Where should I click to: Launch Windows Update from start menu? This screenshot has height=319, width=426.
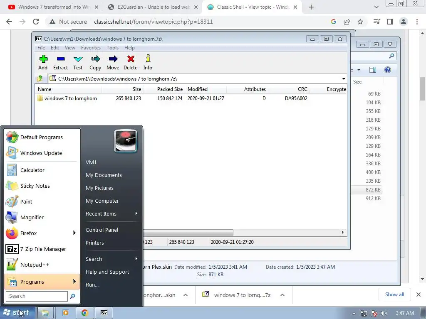tap(42, 153)
